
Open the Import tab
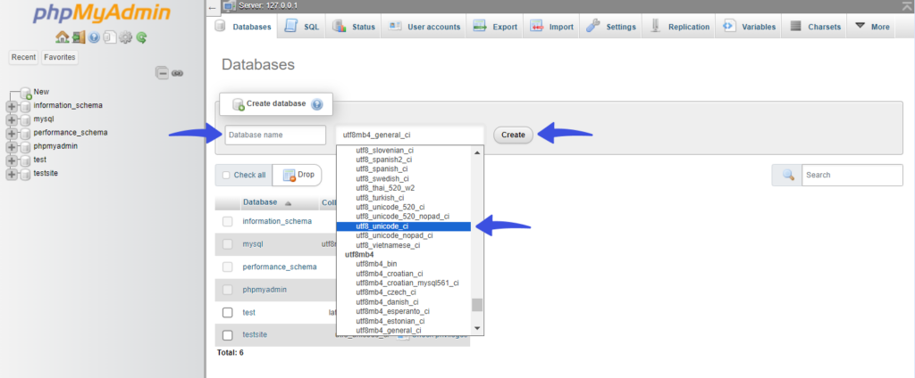[x=551, y=27]
